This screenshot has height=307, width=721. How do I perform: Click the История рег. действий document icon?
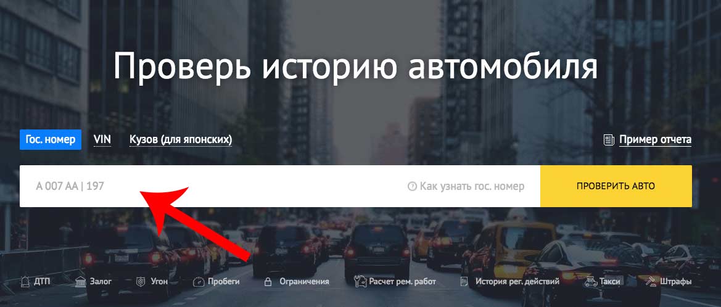(x=464, y=281)
